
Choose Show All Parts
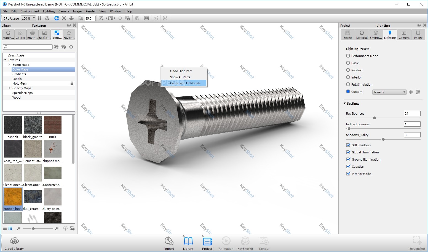pyautogui.click(x=184, y=77)
